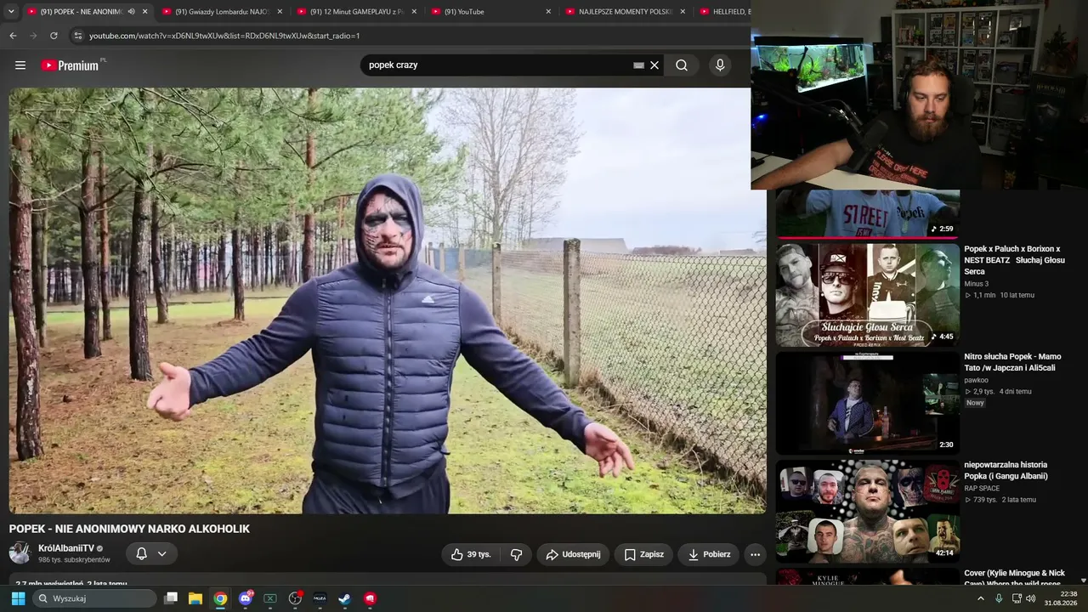
Task: Open Słuchaj Głosu Serca video thumbnail
Action: [868, 295]
